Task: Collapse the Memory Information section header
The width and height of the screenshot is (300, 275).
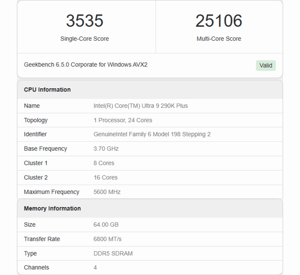Action: [x=52, y=208]
